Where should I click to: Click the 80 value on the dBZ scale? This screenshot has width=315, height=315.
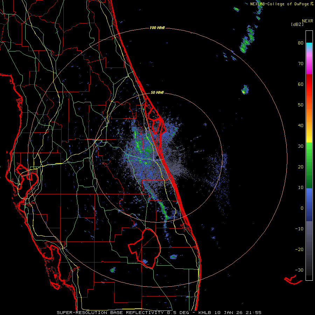click(x=301, y=43)
